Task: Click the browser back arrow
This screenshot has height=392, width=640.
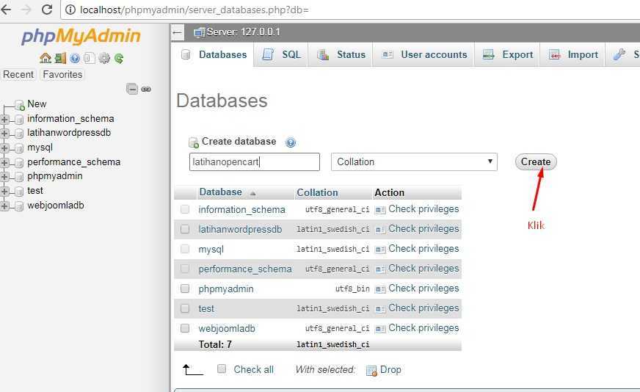Action: [6, 10]
